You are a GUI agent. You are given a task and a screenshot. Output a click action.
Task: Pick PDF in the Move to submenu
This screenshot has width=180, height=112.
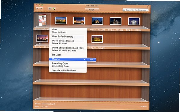[x=92, y=59]
